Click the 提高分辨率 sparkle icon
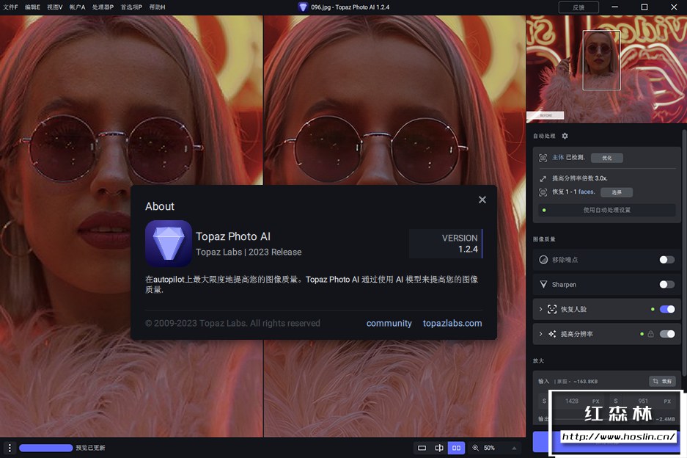Image resolution: width=687 pixels, height=458 pixels. (552, 334)
